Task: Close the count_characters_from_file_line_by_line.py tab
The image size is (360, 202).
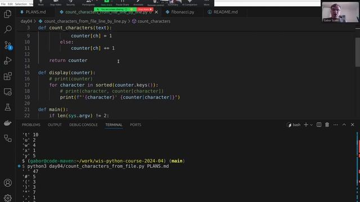Action: (x=156, y=12)
